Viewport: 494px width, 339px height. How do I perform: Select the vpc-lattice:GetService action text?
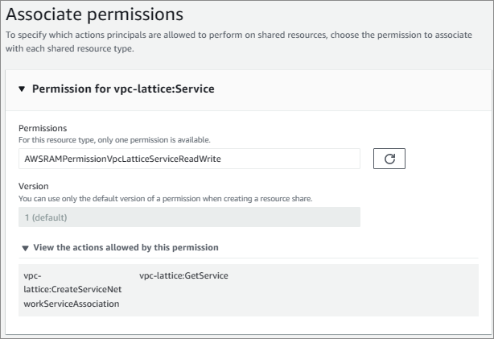183,276
